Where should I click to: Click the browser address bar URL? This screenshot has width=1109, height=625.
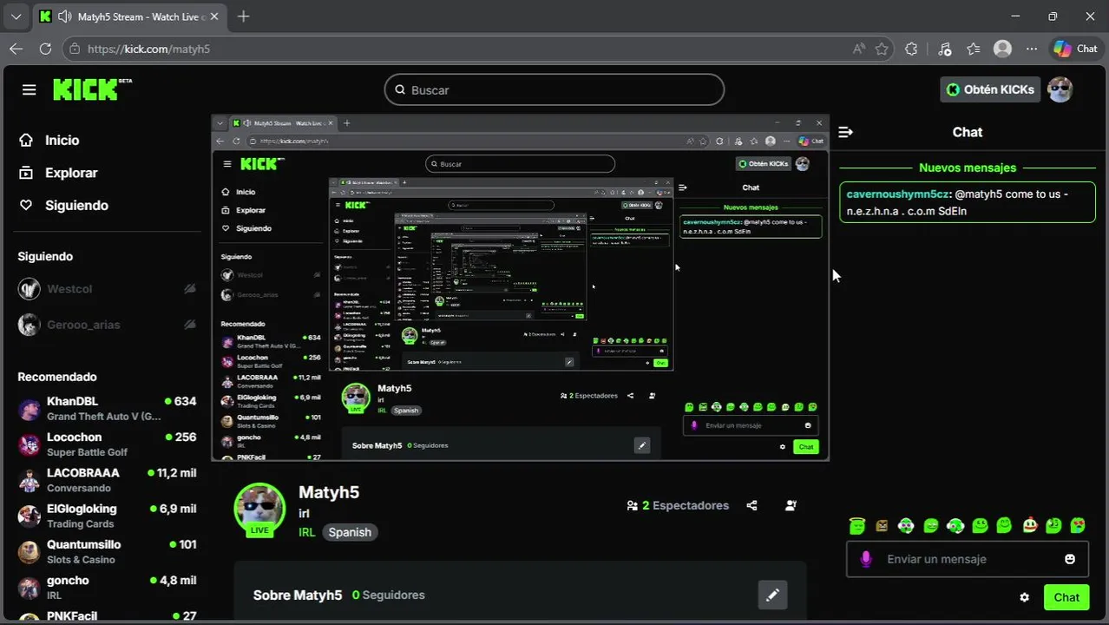point(149,49)
